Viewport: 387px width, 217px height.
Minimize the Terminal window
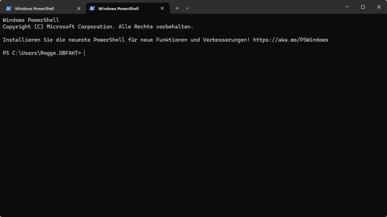pos(347,7)
